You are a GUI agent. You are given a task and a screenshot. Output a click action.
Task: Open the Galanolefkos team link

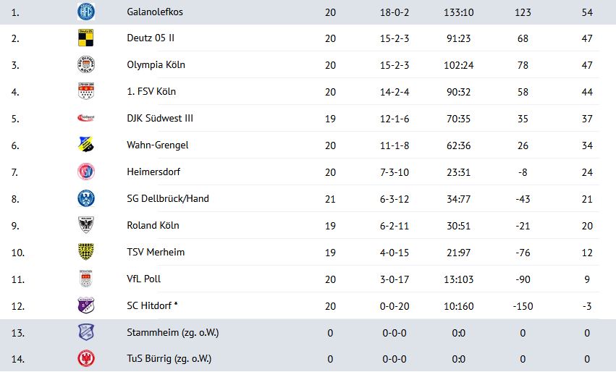155,12
